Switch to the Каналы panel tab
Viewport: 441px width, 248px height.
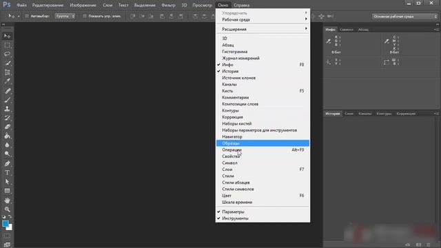365,114
